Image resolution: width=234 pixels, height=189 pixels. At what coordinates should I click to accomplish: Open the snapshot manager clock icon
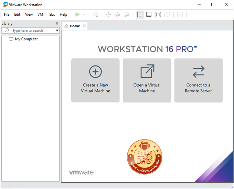click(x=127, y=14)
